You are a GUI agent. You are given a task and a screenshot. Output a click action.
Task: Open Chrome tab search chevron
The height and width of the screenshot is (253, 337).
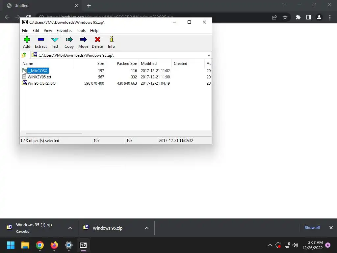[x=284, y=5]
